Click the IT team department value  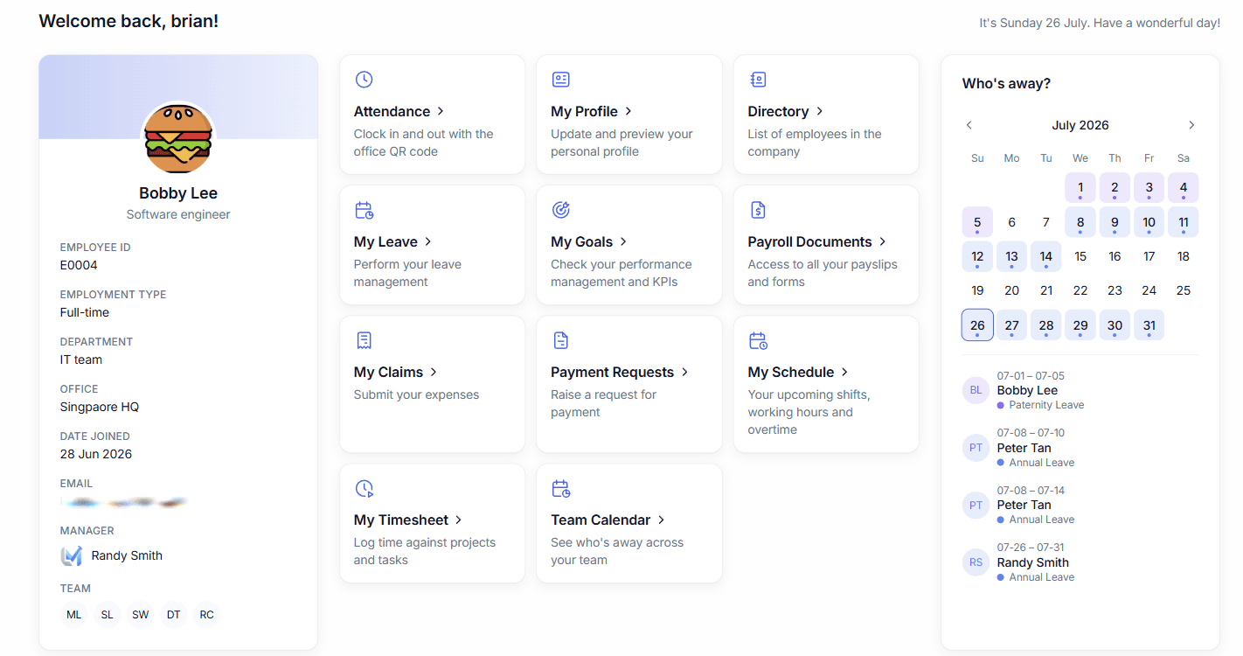81,359
